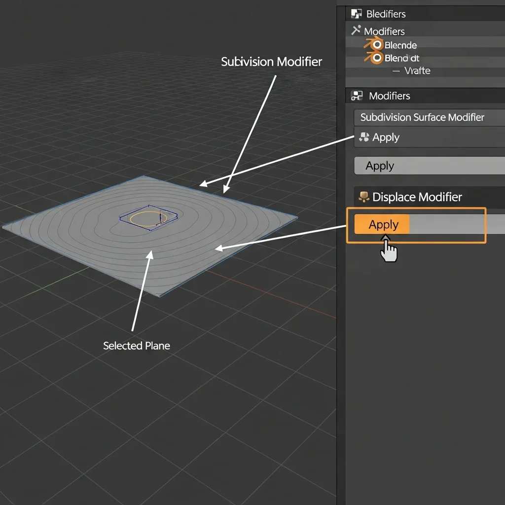Open the Modifiers section header below tree

coord(425,96)
